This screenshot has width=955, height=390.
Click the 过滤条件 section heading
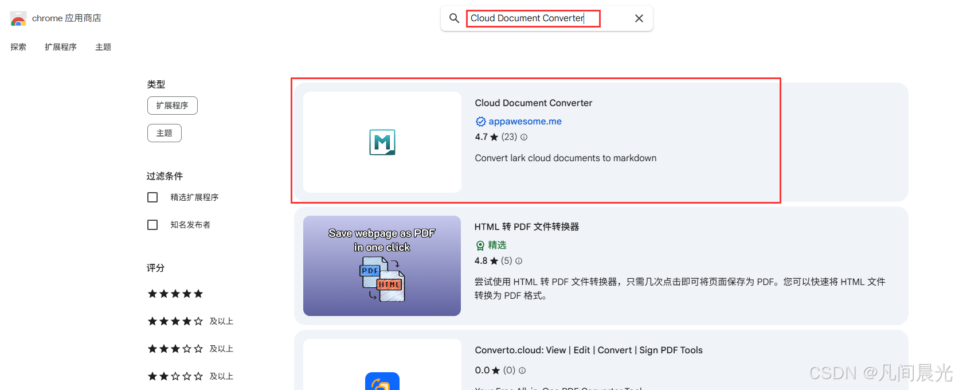click(165, 176)
